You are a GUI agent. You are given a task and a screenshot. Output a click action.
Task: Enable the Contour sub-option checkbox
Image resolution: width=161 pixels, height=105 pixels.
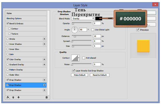click(x=9, y=29)
